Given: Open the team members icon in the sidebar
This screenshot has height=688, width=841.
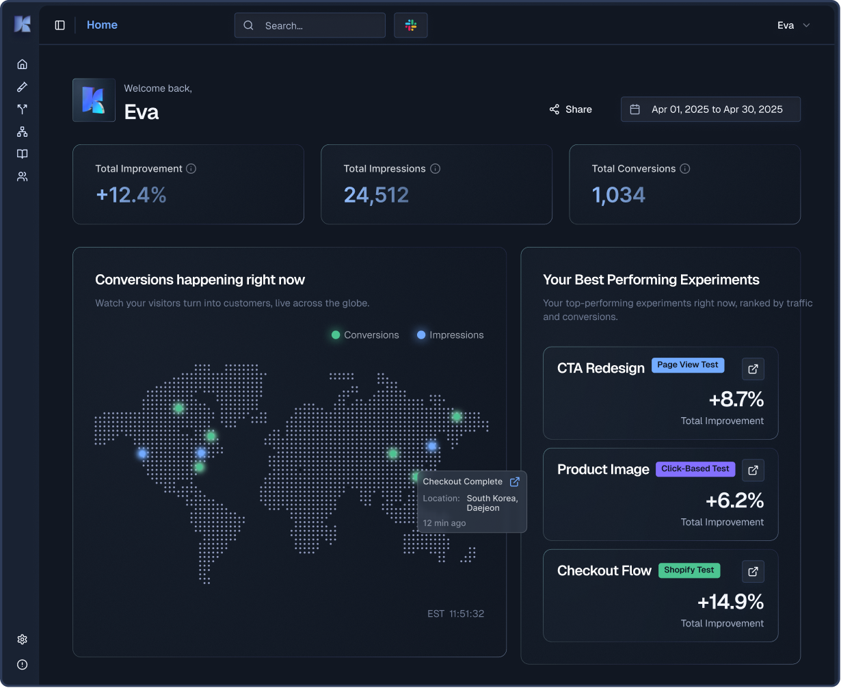Looking at the screenshot, I should pyautogui.click(x=22, y=176).
